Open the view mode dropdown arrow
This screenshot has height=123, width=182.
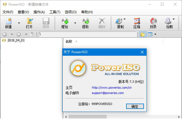[x=155, y=34]
